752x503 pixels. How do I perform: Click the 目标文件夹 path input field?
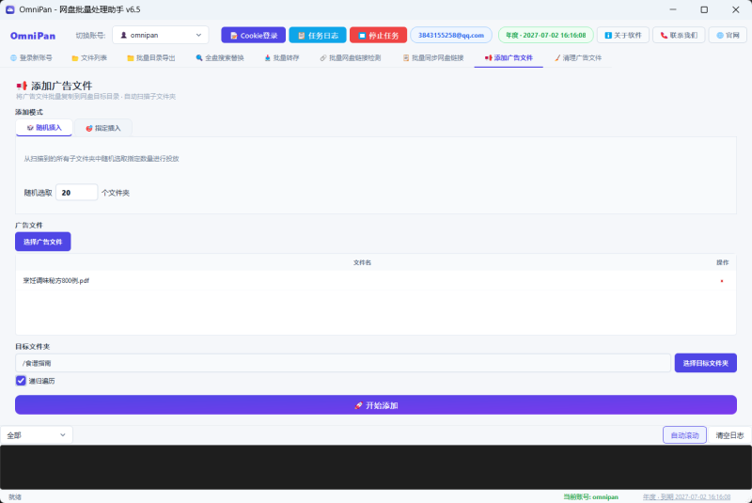(x=343, y=363)
